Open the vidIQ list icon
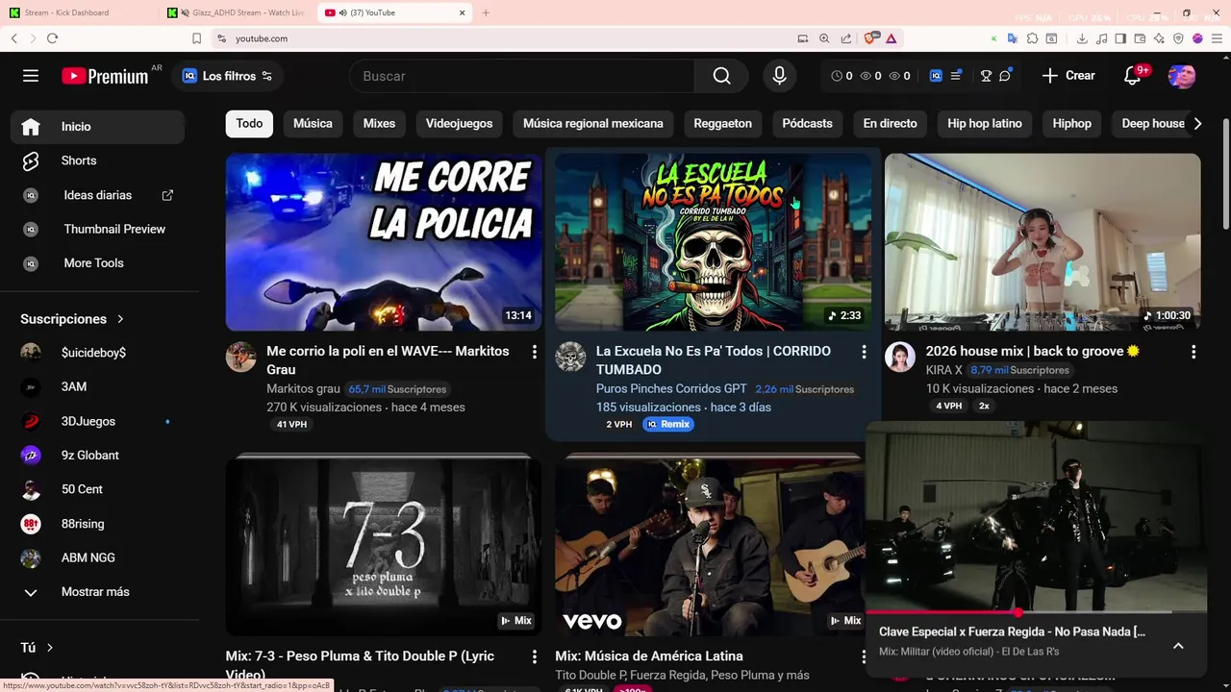Viewport: 1231px width, 692px height. pyautogui.click(x=956, y=76)
